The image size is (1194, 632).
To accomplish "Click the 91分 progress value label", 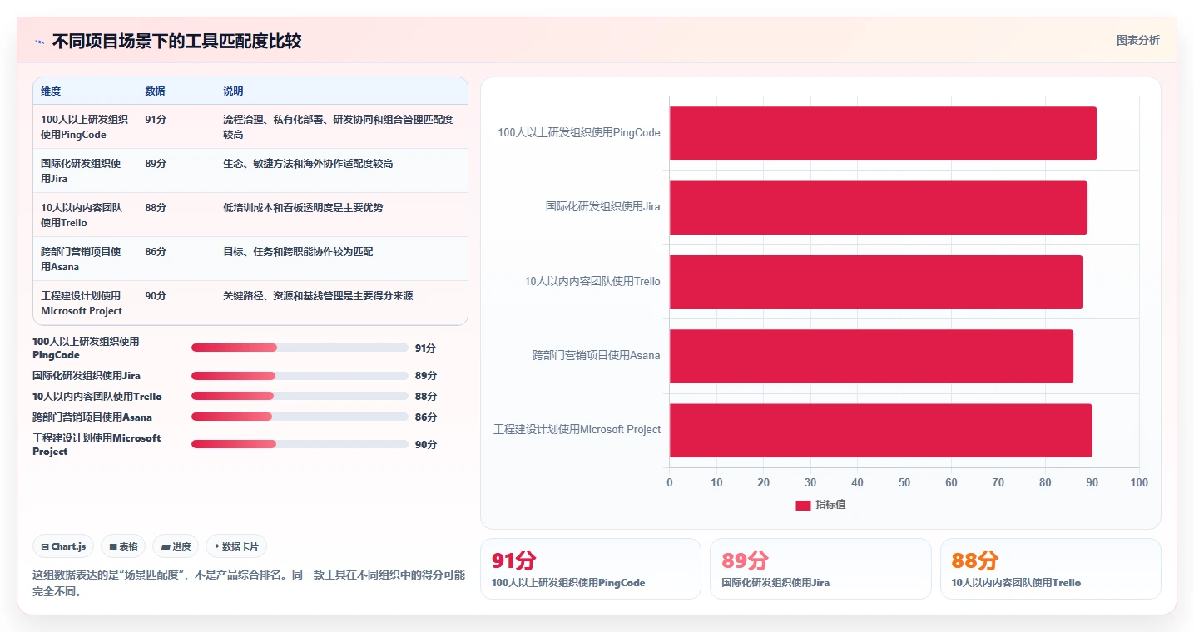I will [x=425, y=348].
